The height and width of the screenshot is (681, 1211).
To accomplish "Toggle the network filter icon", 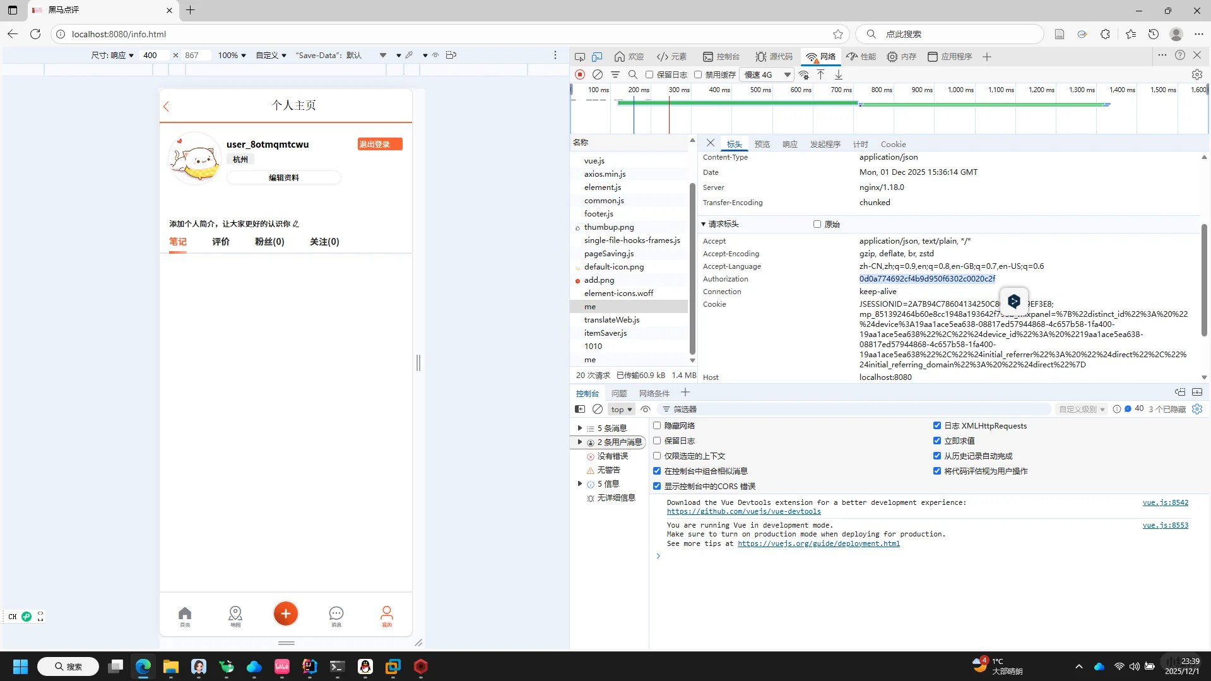I will coord(615,74).
